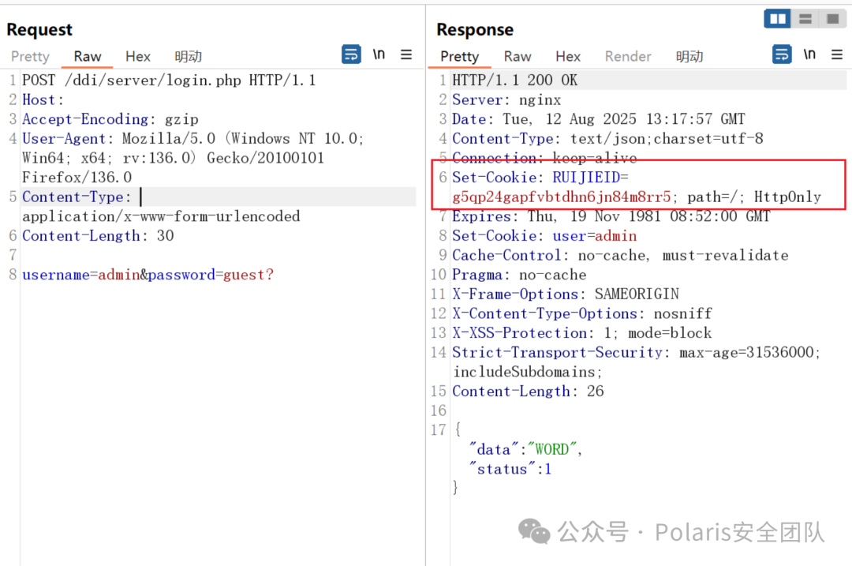
Task: Open Request panel hamburger options menu
Action: 406,55
